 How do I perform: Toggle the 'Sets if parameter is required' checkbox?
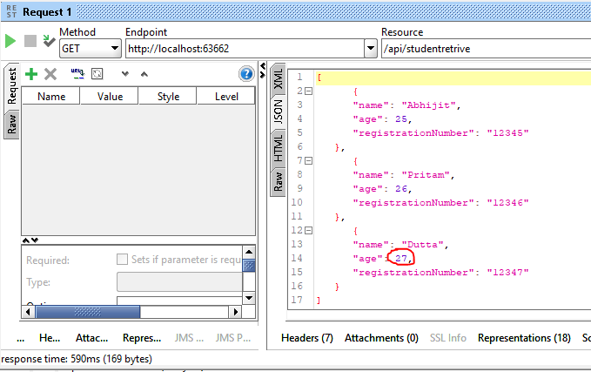click(x=122, y=260)
